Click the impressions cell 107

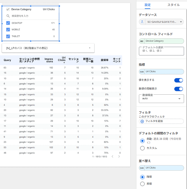point(51,142)
